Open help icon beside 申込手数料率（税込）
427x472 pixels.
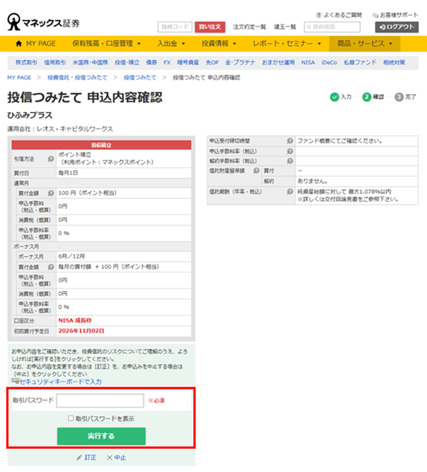point(290,151)
